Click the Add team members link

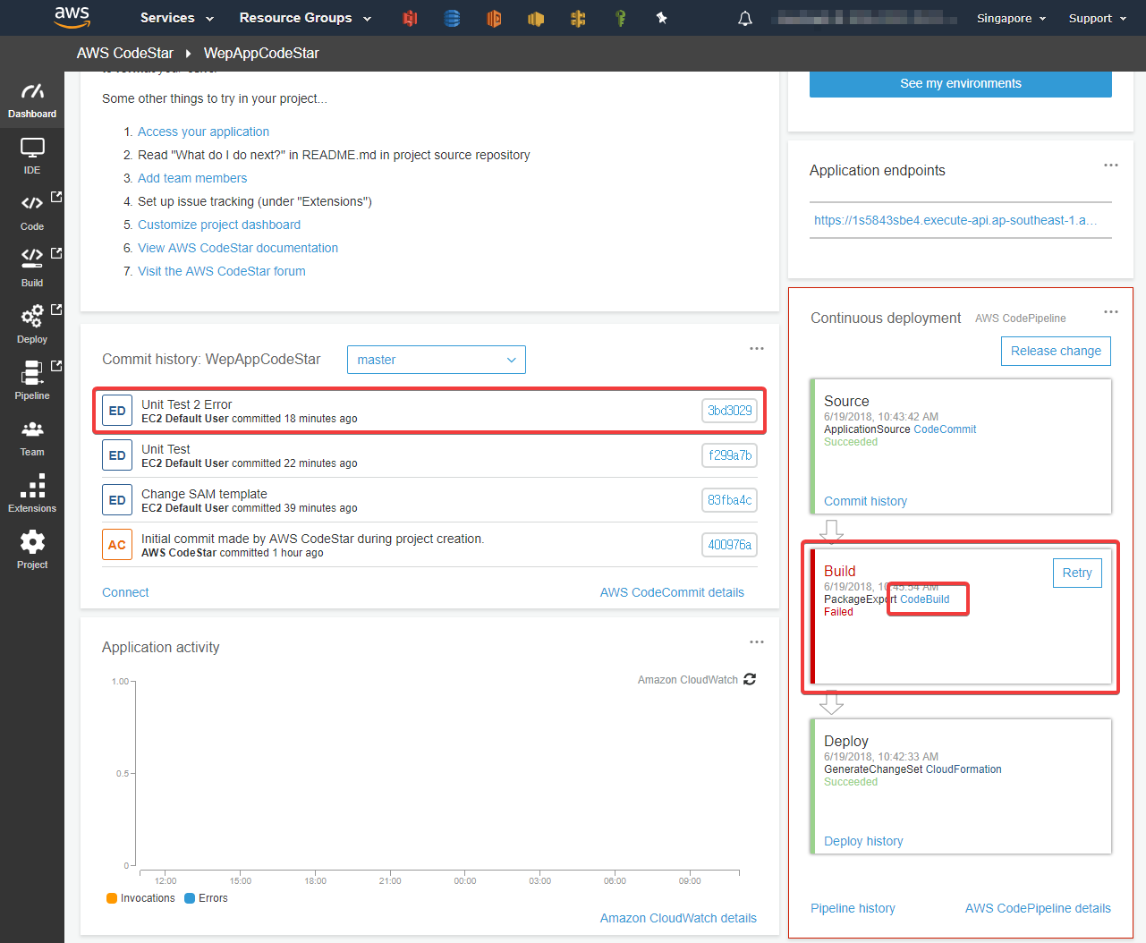tap(192, 178)
